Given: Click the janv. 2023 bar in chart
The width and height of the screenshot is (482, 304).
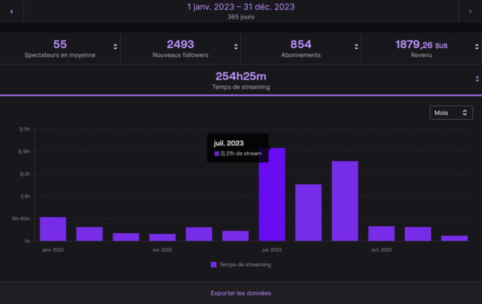Looking at the screenshot, I should pyautogui.click(x=53, y=229).
